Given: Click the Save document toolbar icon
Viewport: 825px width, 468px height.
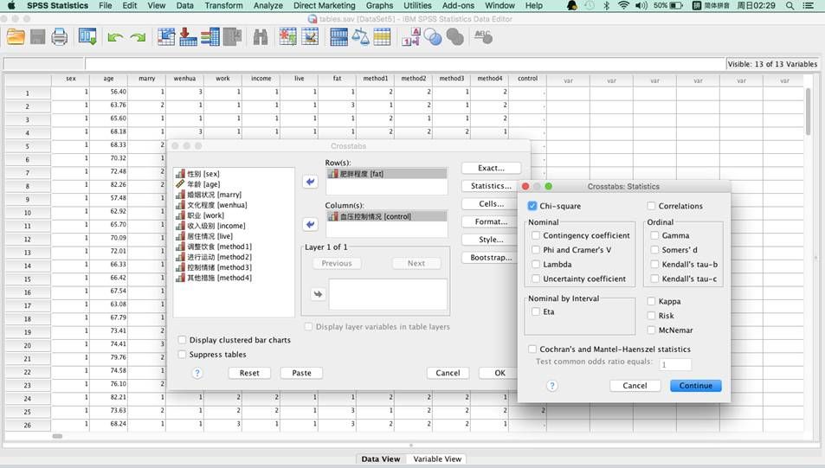Looking at the screenshot, I should tap(37, 37).
